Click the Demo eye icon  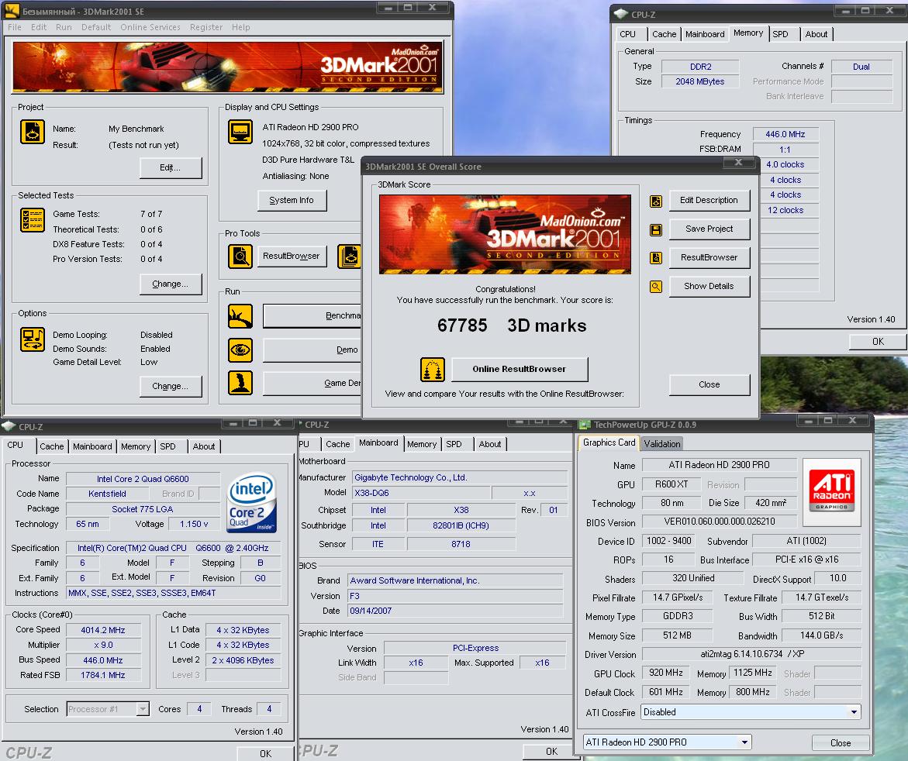240,350
